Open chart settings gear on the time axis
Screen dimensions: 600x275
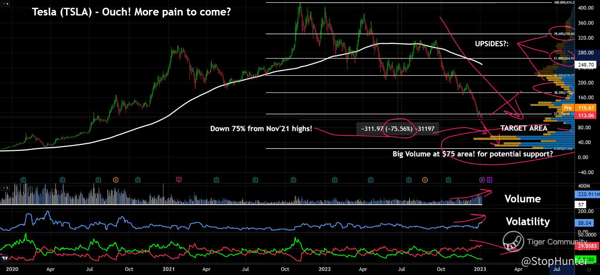tap(589, 270)
